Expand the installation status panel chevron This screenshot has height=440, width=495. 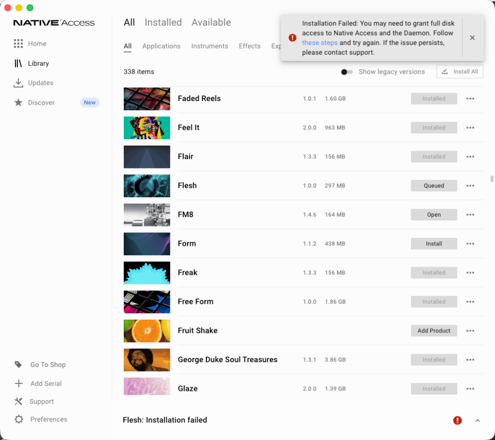point(478,420)
